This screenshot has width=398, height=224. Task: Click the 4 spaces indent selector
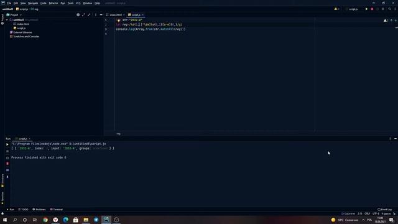[x=386, y=214]
